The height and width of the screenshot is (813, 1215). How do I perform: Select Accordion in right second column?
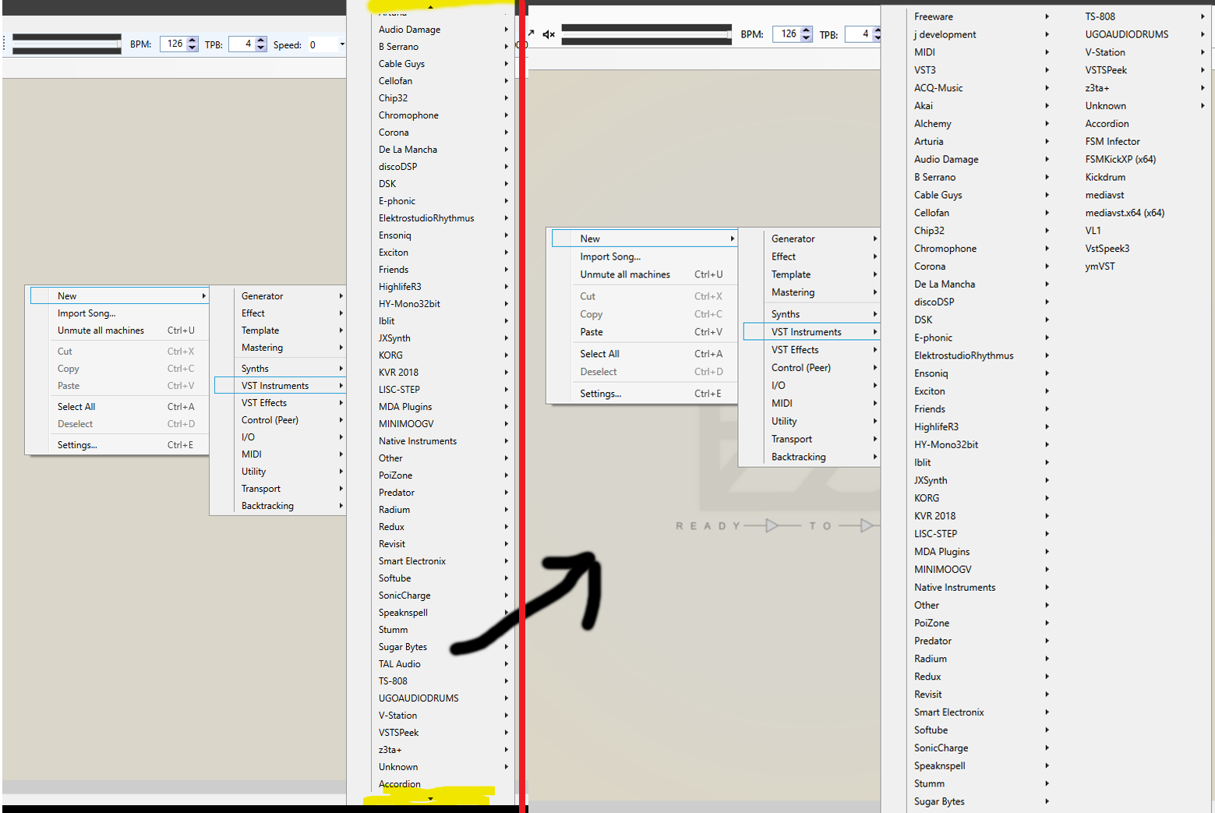pos(1107,124)
